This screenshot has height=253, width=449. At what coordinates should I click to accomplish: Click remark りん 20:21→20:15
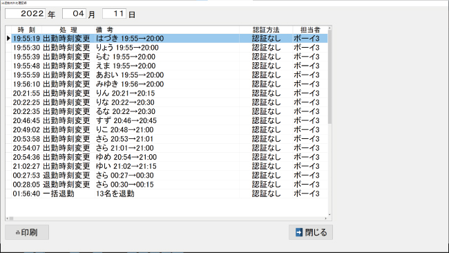tap(125, 93)
